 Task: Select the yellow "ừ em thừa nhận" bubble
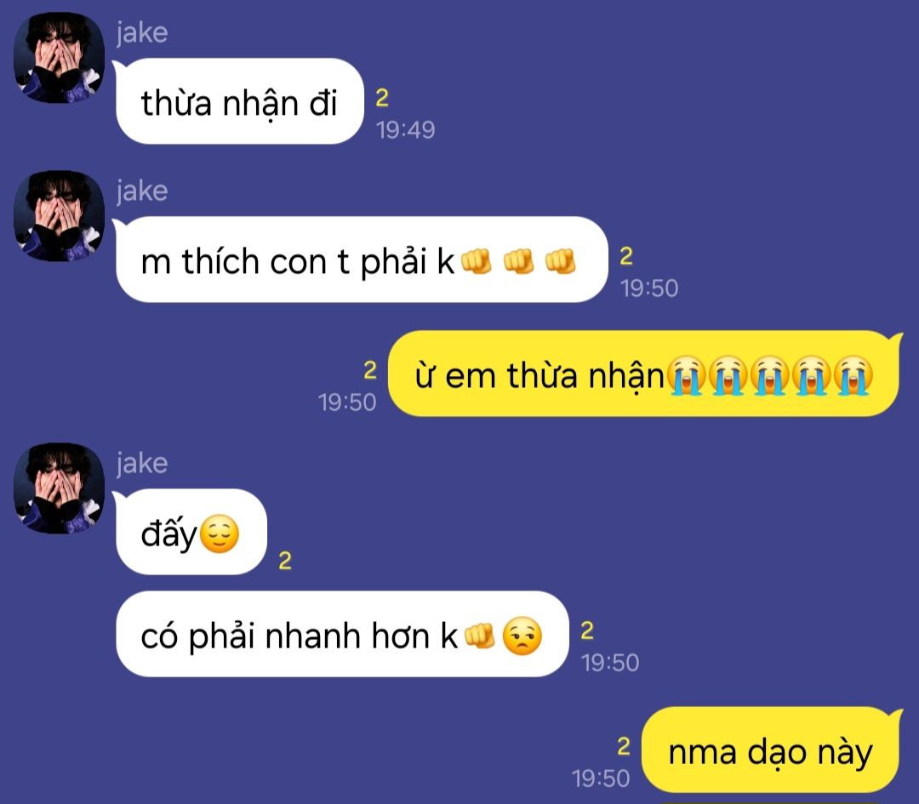(643, 373)
